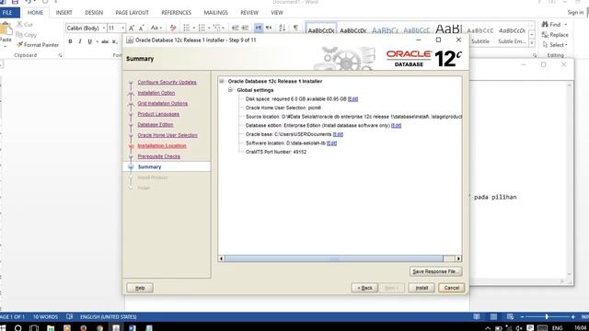Click the proofing icon in Word status bar
The width and height of the screenshot is (589, 331).
click(70, 316)
